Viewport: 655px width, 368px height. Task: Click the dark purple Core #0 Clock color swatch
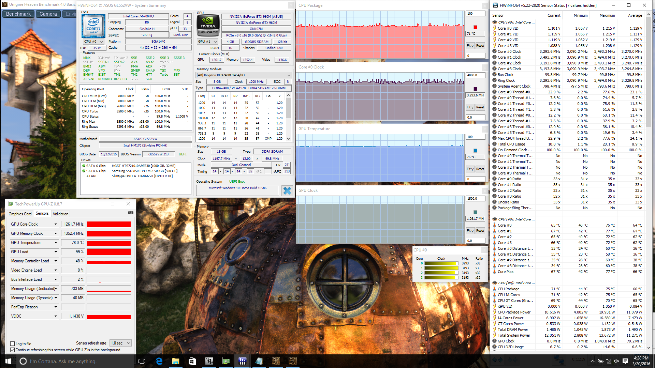[x=475, y=89]
